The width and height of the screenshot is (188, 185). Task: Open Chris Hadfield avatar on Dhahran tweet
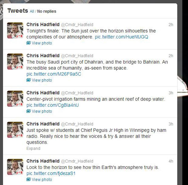tap(15, 61)
